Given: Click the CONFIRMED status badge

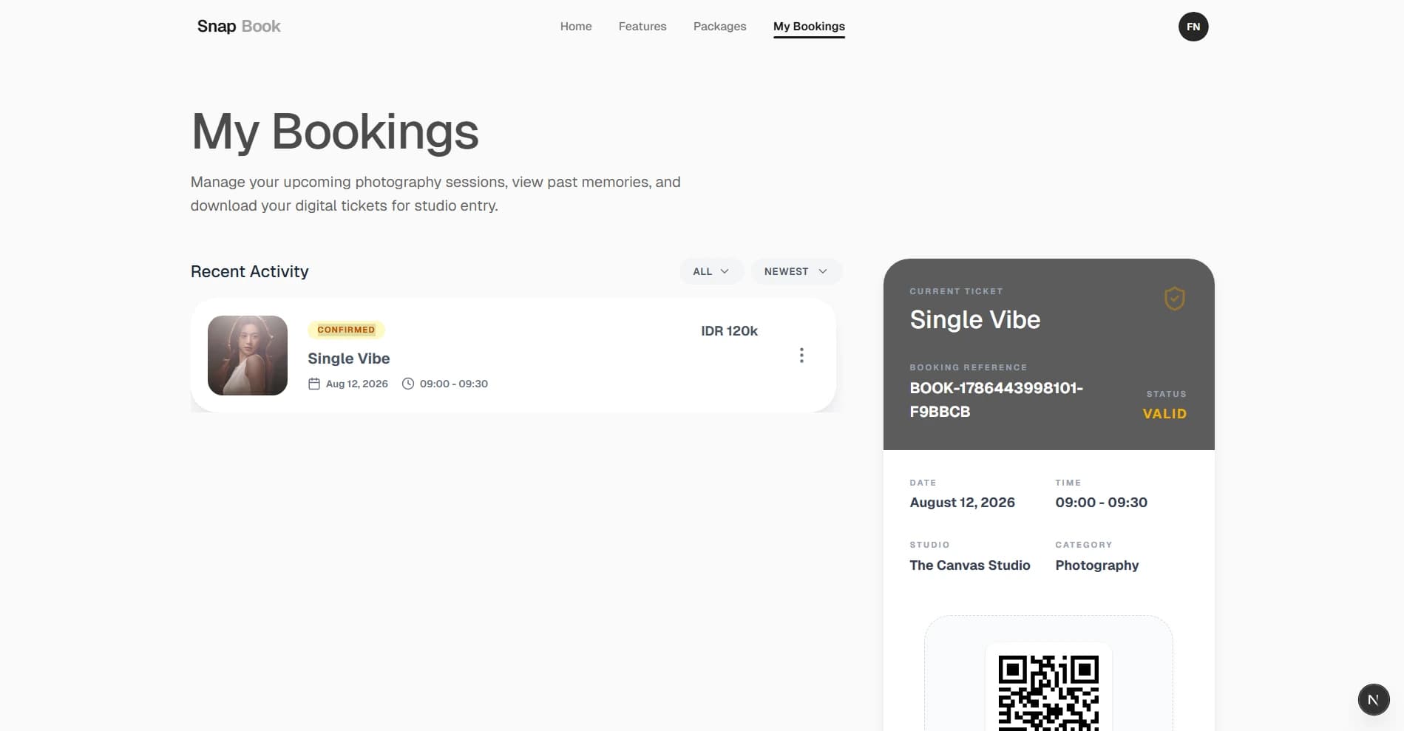Looking at the screenshot, I should click(x=346, y=330).
